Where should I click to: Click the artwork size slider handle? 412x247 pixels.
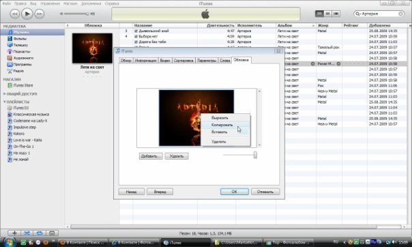[x=255, y=155]
